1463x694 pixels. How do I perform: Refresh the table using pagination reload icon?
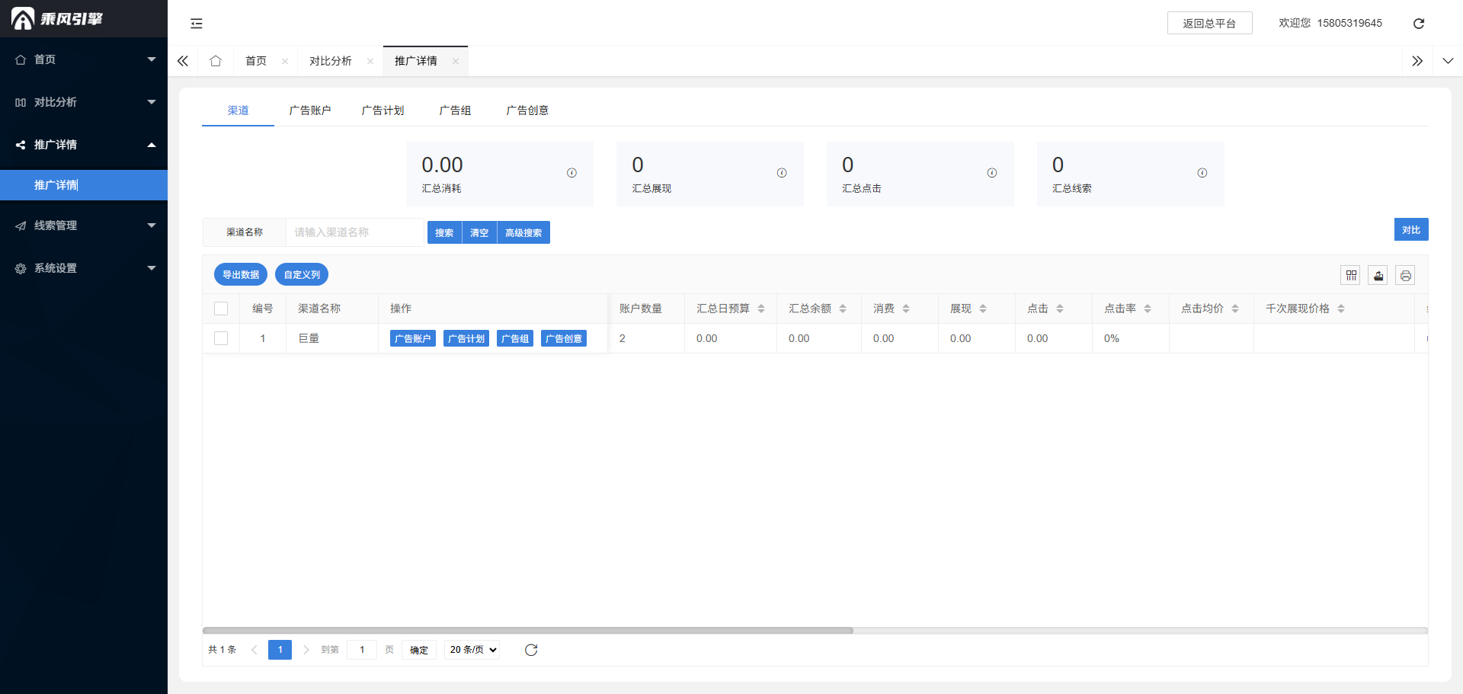(531, 650)
